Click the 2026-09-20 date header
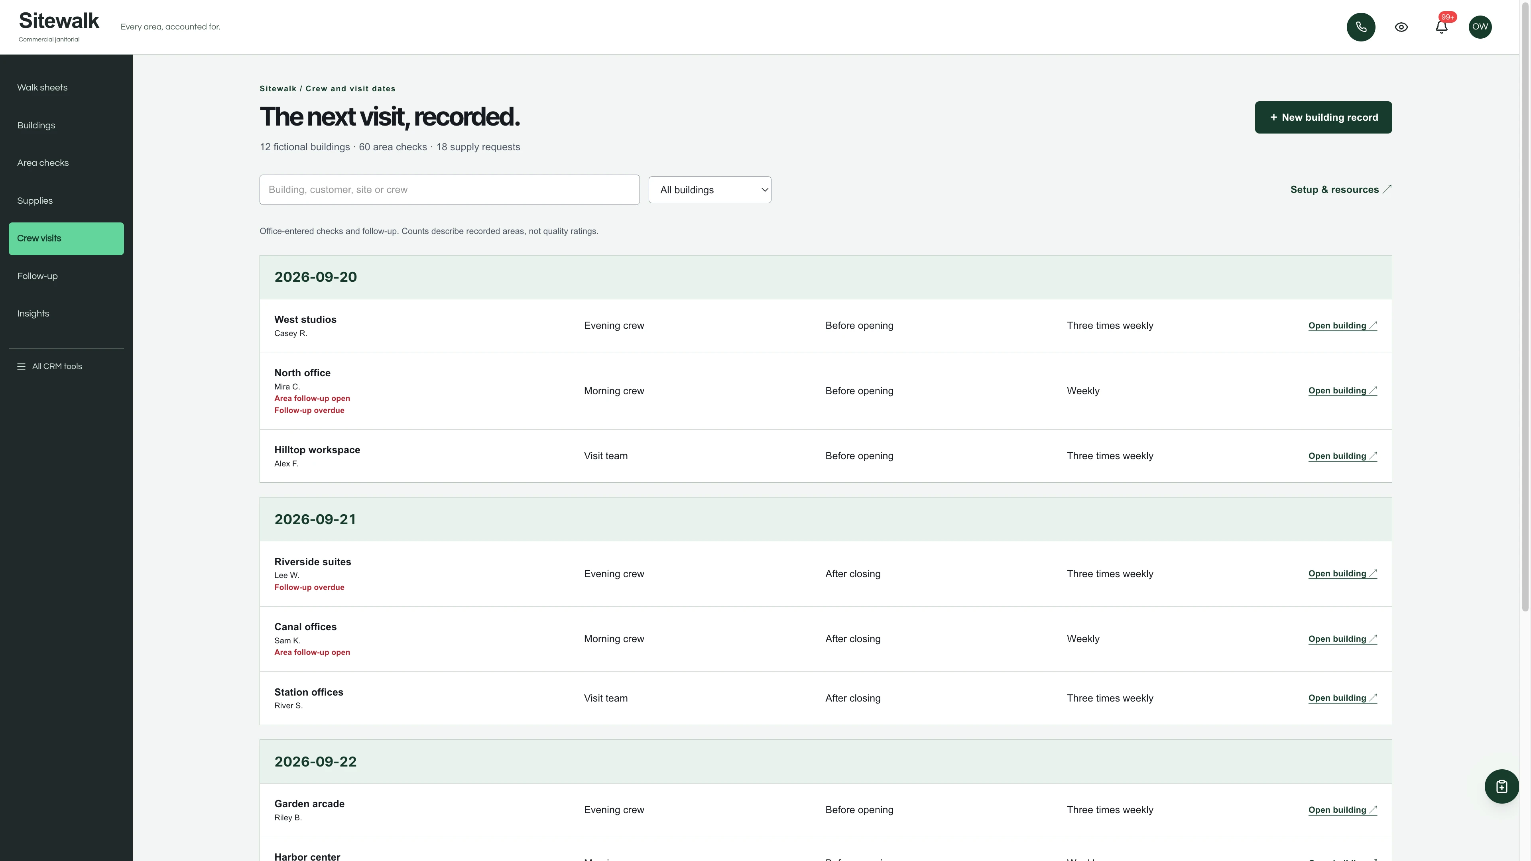This screenshot has width=1531, height=861. 316,277
